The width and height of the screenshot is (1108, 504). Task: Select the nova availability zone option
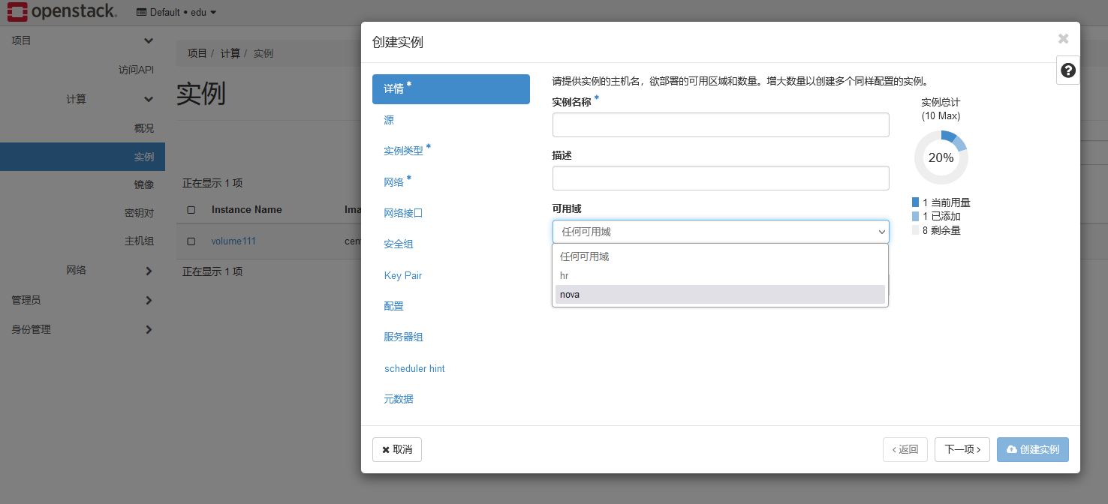pyautogui.click(x=720, y=295)
